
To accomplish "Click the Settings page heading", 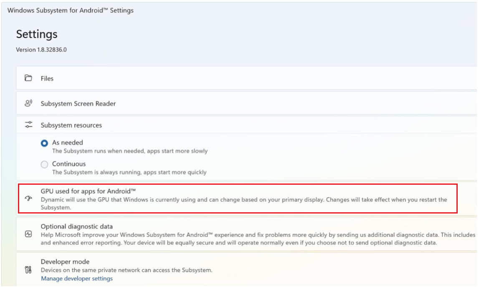I will tap(37, 34).
